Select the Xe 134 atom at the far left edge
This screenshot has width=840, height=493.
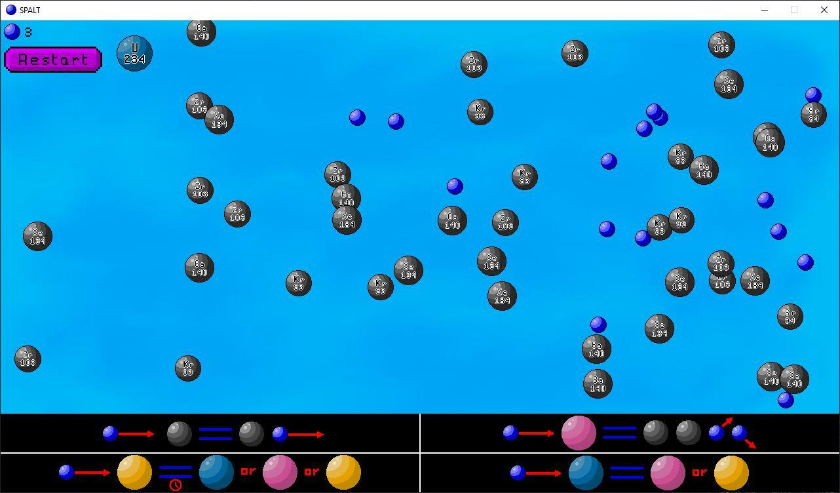click(37, 236)
